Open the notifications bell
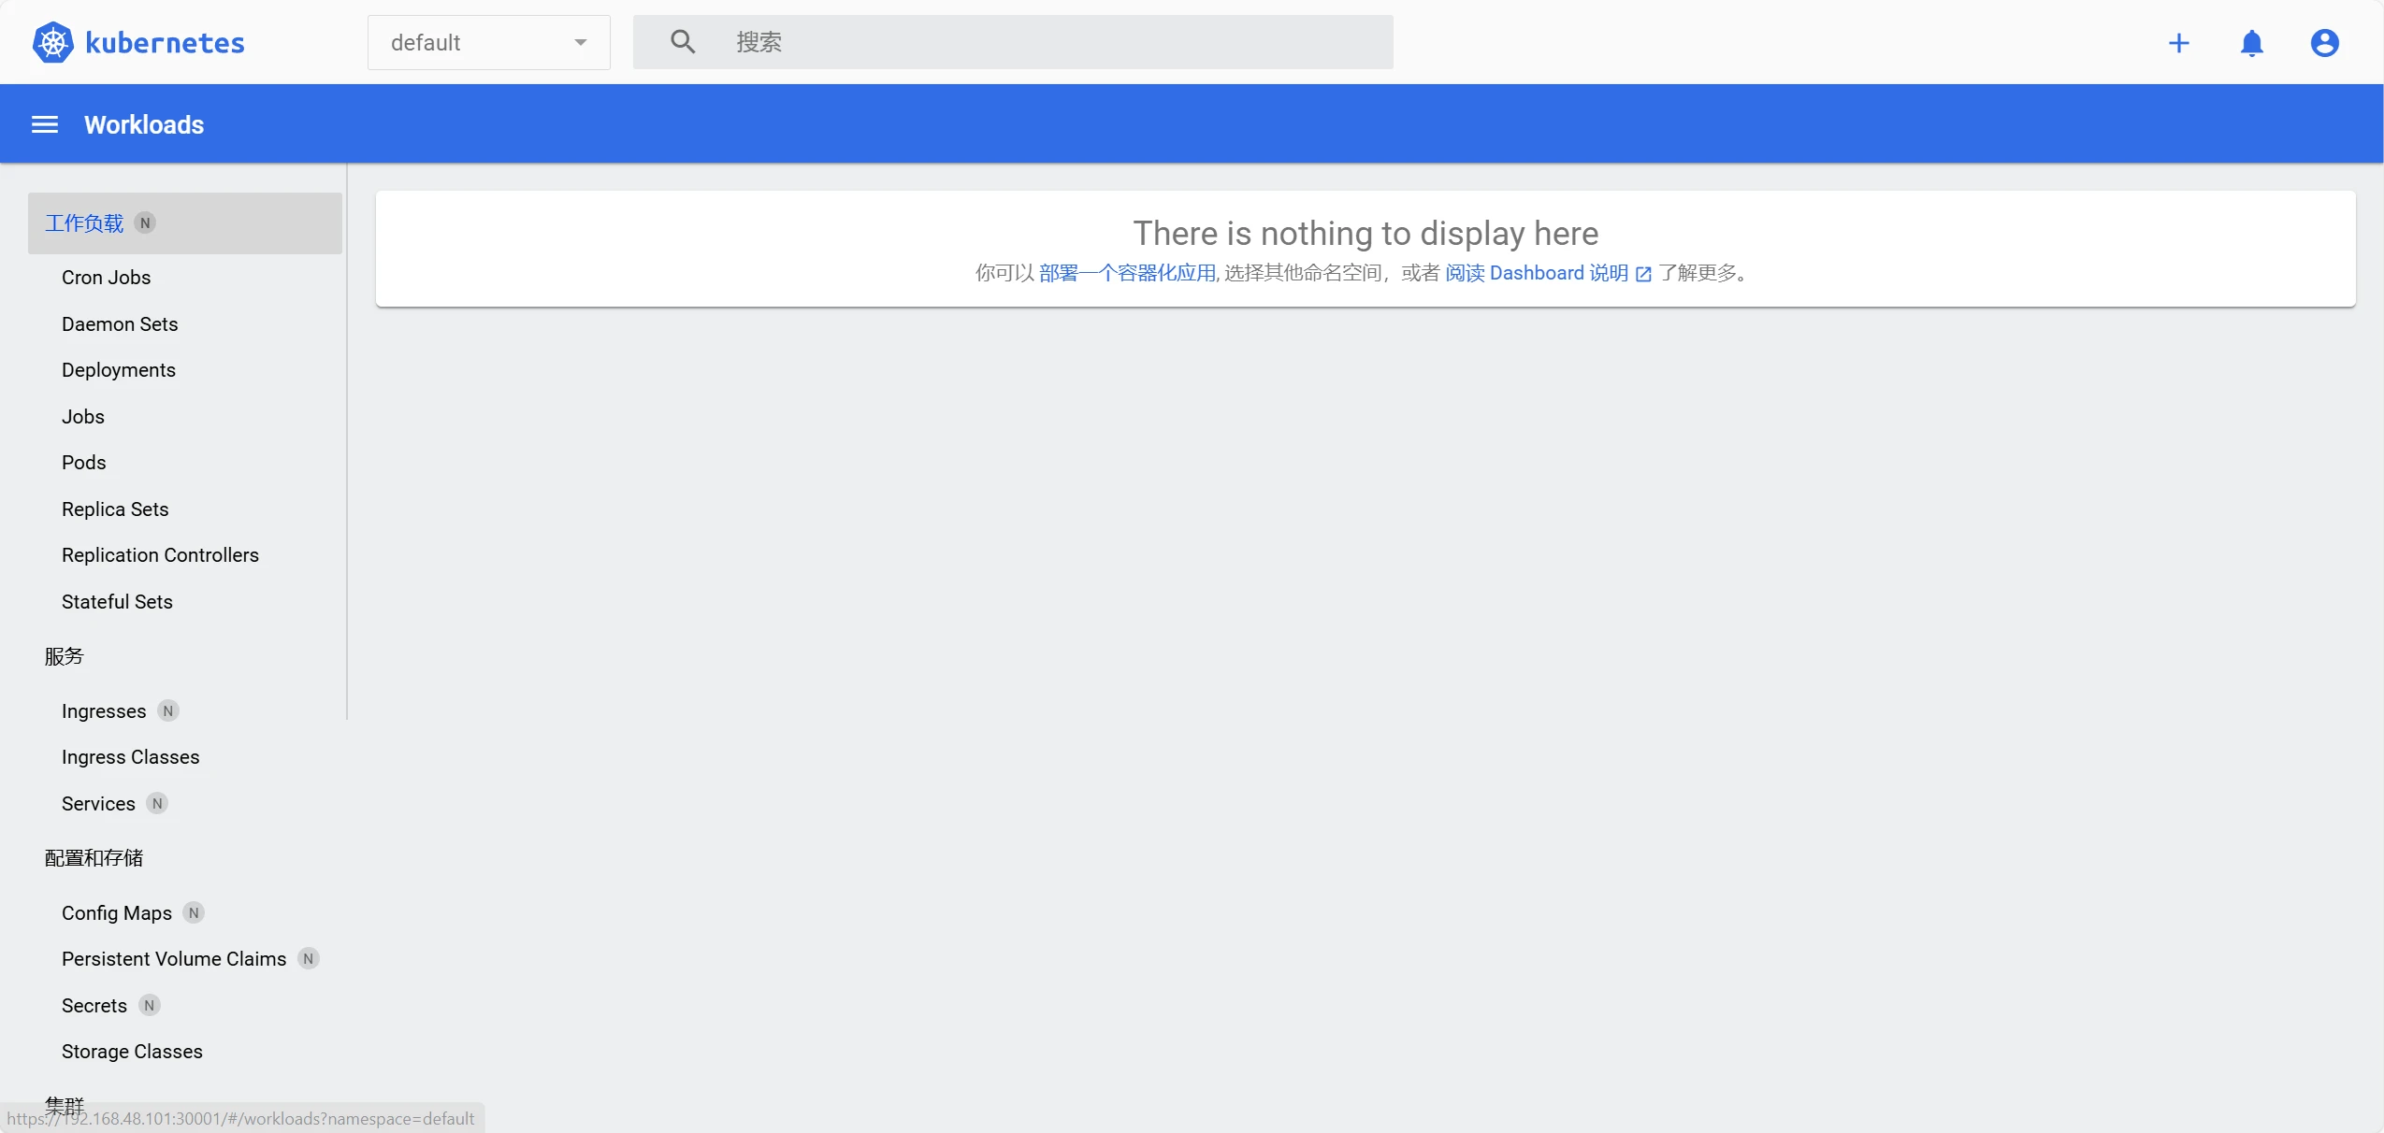The height and width of the screenshot is (1133, 2384). 2251,43
